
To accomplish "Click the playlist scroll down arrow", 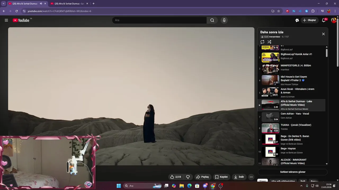I will 327,164.
